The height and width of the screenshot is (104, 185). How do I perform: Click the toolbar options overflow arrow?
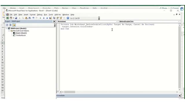99,18
